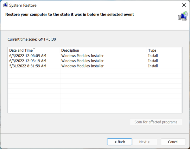Select the 5/31/2022 8:31:59 AM restore point
190x149 pixels.
click(28, 66)
